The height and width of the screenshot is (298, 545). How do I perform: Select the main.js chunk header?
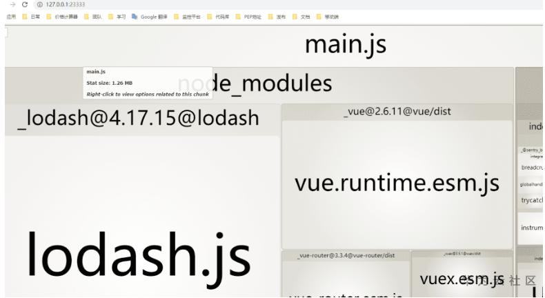click(x=346, y=45)
